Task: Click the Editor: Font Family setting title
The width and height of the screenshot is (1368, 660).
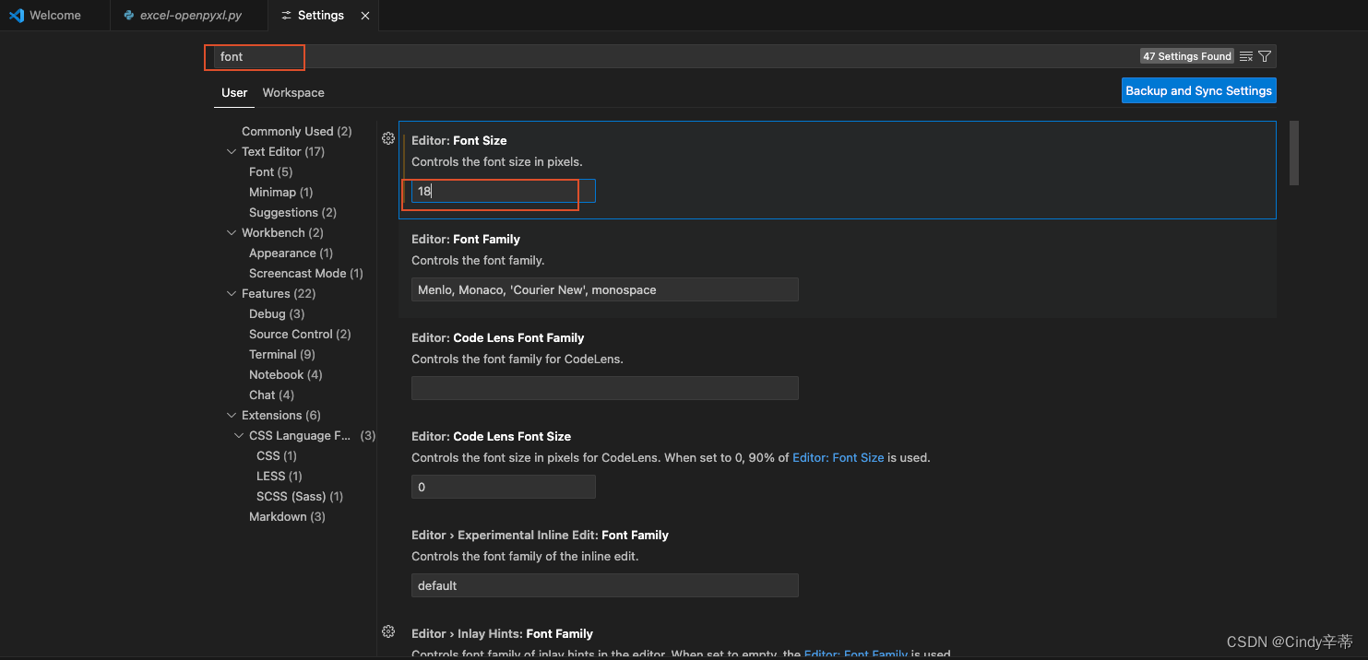Action: 466,239
